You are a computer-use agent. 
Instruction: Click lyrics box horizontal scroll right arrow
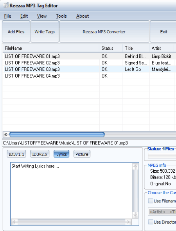(128, 222)
